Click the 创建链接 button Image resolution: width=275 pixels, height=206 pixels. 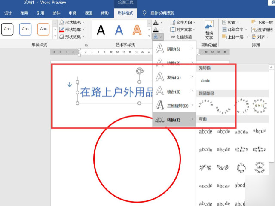pos(181,37)
